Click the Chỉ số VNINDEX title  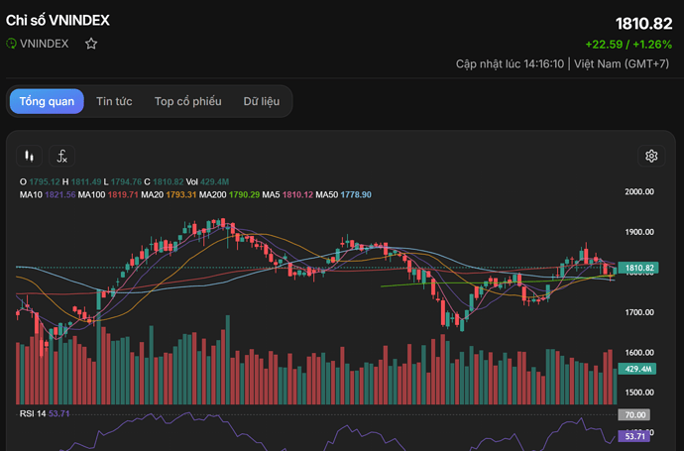[57, 20]
